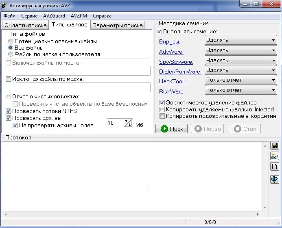Open the Вирусы link
Image resolution: width=282 pixels, height=228 pixels.
(170, 42)
